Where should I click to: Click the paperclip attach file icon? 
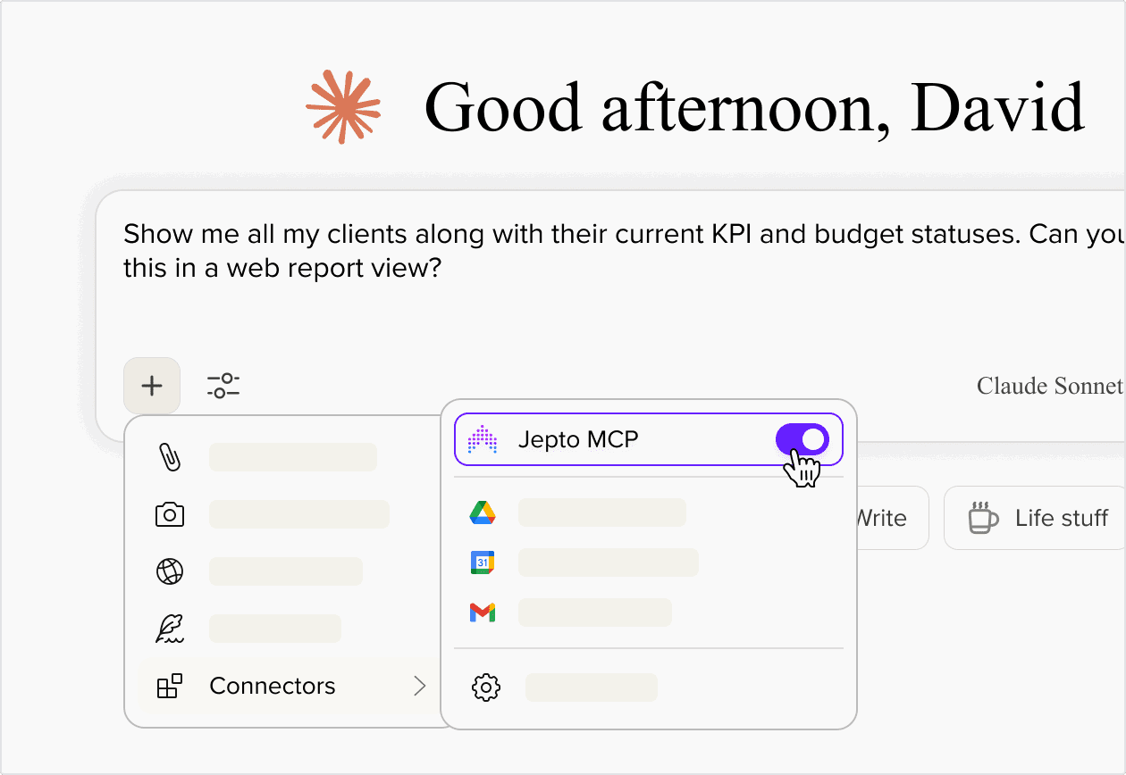coord(170,456)
